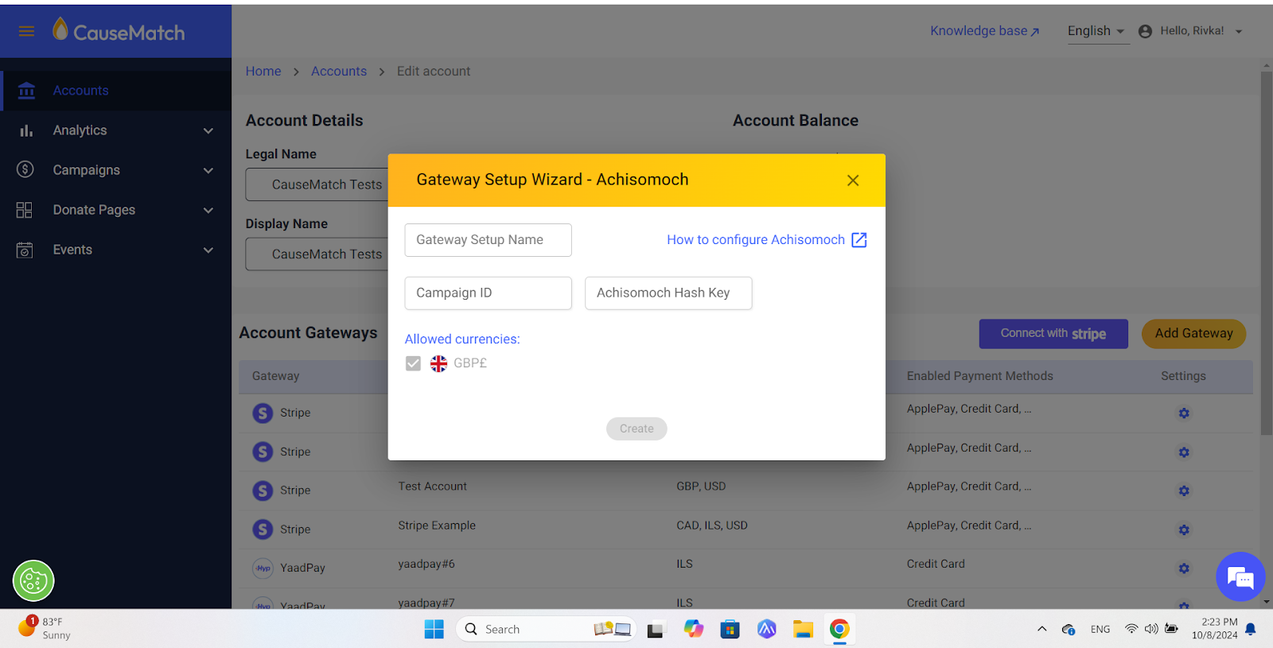Click the Display Name field with CauseMatch Tests
Screen dimensions: 1273x648
click(317, 254)
